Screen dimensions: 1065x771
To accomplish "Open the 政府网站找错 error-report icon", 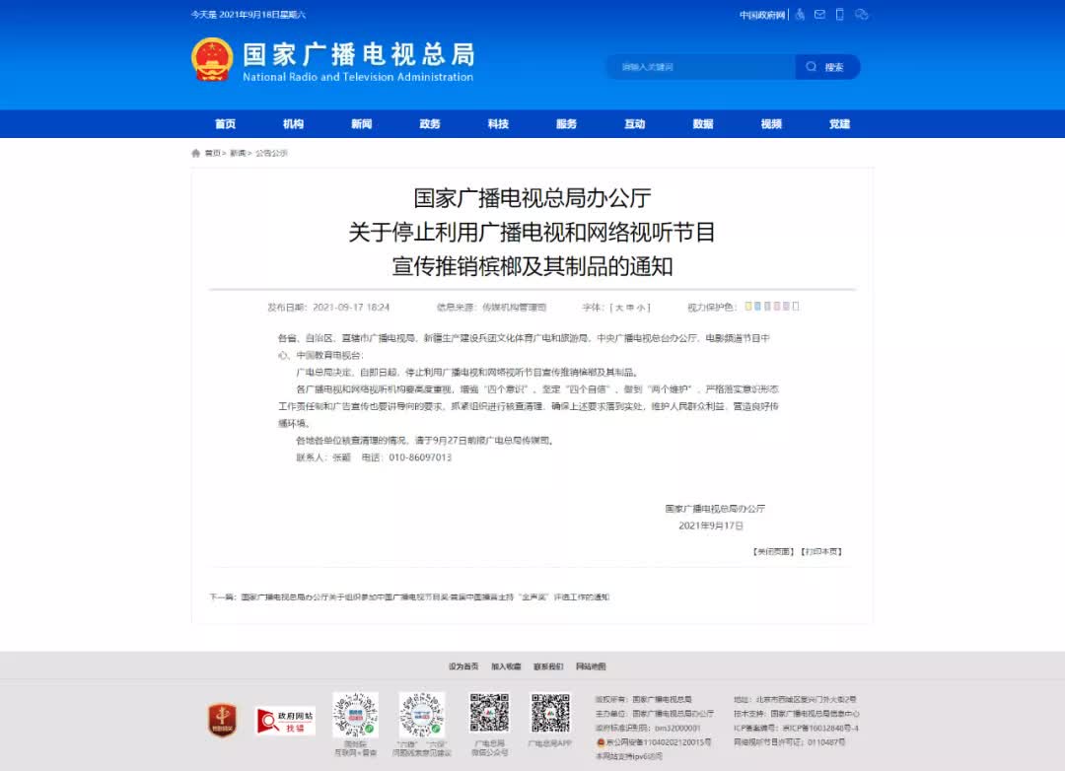I will tap(285, 721).
